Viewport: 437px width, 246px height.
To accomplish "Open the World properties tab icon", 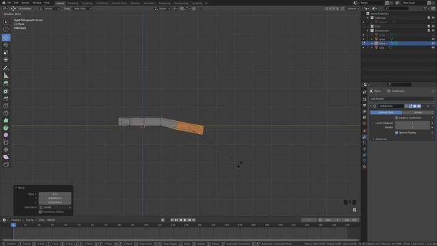I will tap(364, 124).
